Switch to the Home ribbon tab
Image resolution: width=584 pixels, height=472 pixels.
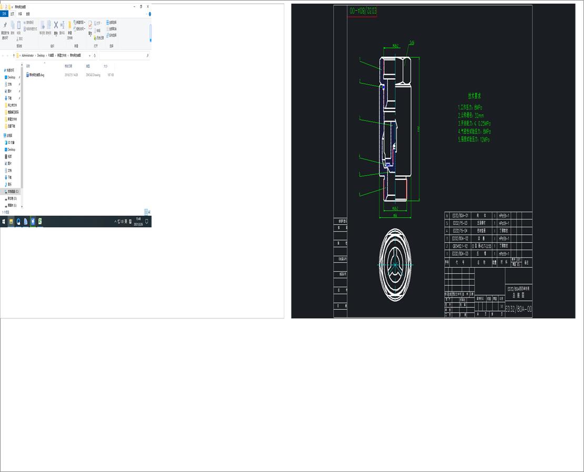pos(12,14)
